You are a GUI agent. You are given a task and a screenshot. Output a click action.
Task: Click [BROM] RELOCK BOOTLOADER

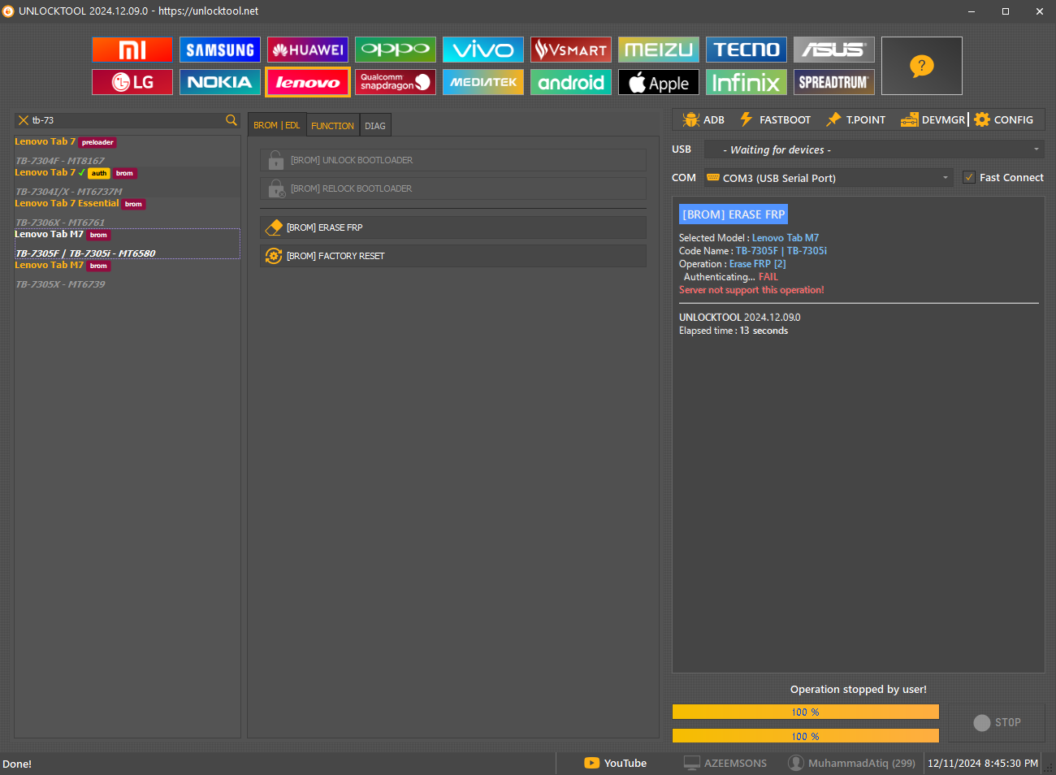click(x=453, y=188)
